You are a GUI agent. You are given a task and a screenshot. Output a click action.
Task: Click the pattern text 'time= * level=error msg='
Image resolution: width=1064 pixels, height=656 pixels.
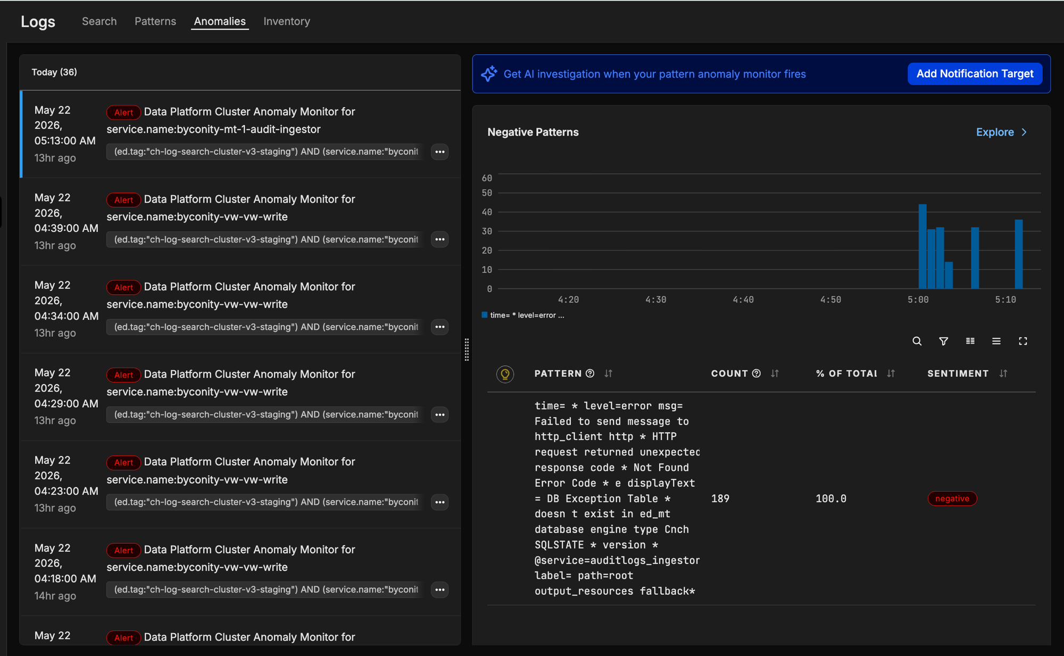click(608, 406)
